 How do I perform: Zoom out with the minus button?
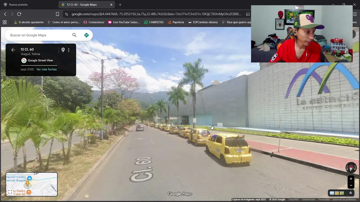tap(351, 185)
